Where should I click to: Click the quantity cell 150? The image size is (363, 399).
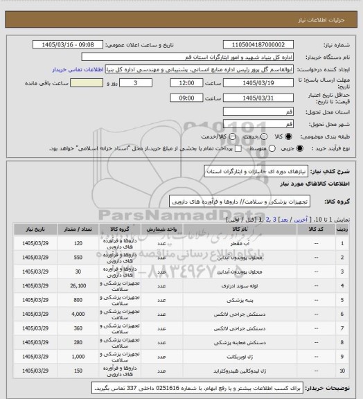point(78,371)
